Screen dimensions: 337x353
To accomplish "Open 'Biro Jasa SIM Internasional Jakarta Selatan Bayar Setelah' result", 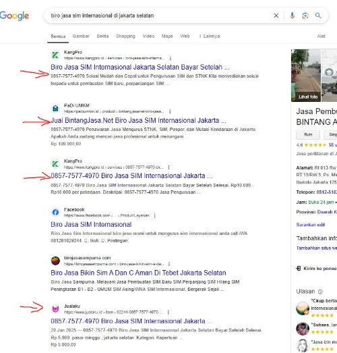I will coord(140,67).
